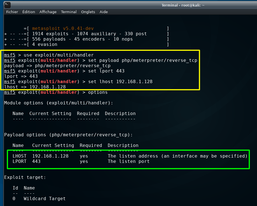257x206 pixels.
Task: Click the LHOST option name
Action: click(20, 156)
